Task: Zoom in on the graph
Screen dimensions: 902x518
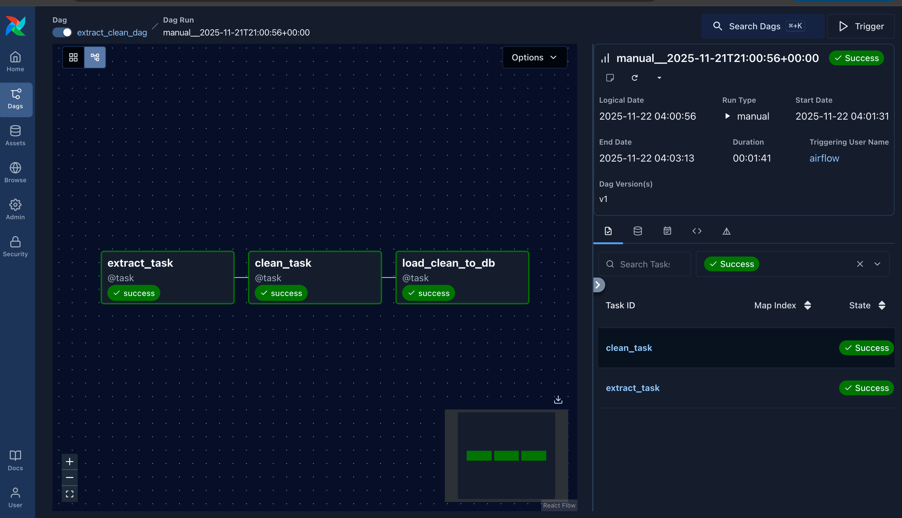Action: point(70,462)
